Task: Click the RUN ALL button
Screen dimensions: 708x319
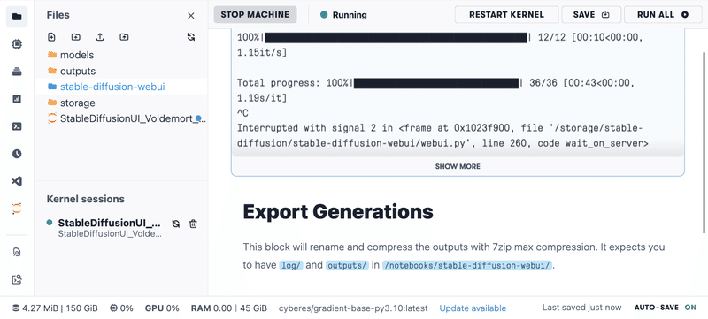Action: [x=663, y=14]
